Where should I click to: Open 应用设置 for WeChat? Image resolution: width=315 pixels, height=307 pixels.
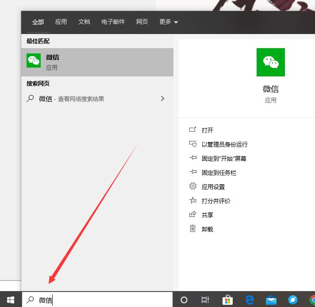pyautogui.click(x=213, y=187)
